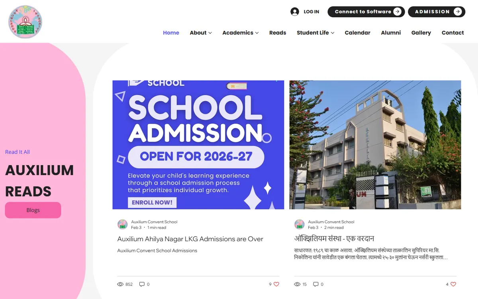The image size is (478, 299).
Task: Click the like count 4
Action: pos(447,284)
